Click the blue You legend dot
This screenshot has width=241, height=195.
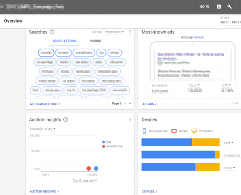[x=104, y=142]
